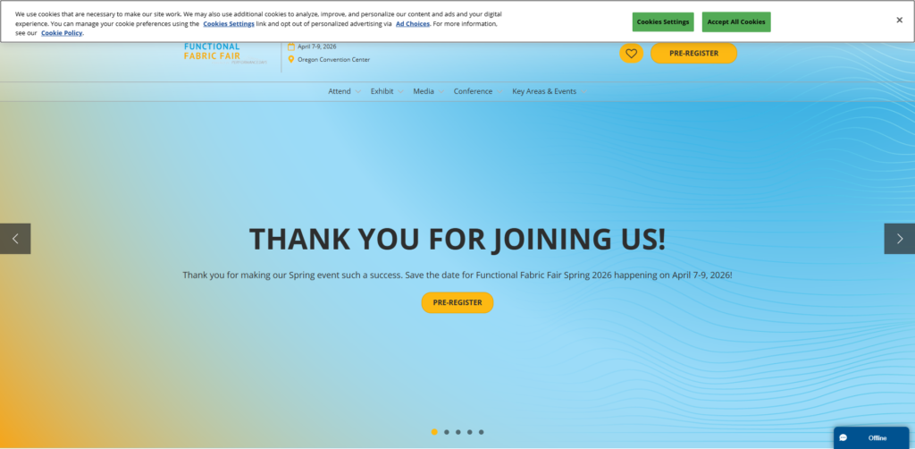Click the heart favorites icon
This screenshot has width=915, height=449.
coord(631,53)
